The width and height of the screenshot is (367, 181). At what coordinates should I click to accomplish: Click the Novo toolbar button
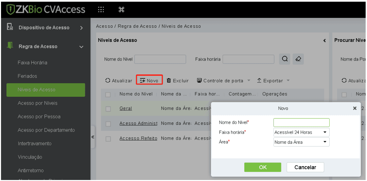tap(149, 81)
